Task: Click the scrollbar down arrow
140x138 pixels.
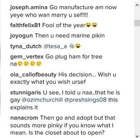Action: 137,136
